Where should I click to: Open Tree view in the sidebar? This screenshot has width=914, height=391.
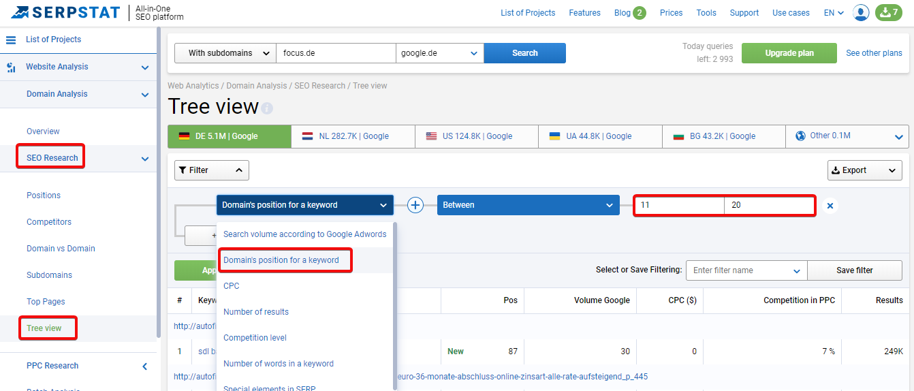pos(44,328)
